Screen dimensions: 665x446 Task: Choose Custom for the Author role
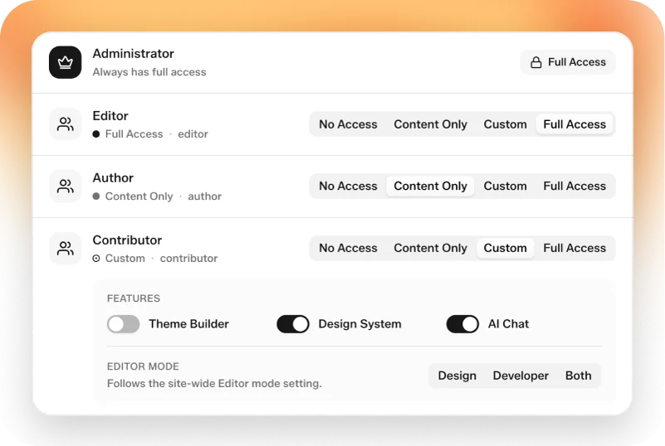pyautogui.click(x=505, y=186)
